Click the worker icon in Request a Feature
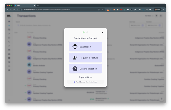The image size is (171, 110). click(x=75, y=58)
